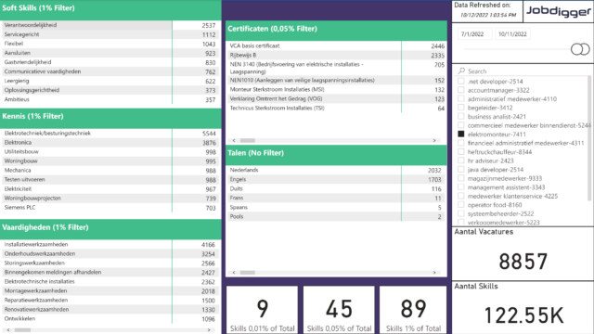Click the Aantal Vacatures card value 8857

(x=523, y=262)
